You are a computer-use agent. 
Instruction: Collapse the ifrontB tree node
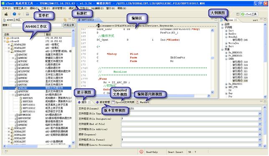tap(5, 41)
